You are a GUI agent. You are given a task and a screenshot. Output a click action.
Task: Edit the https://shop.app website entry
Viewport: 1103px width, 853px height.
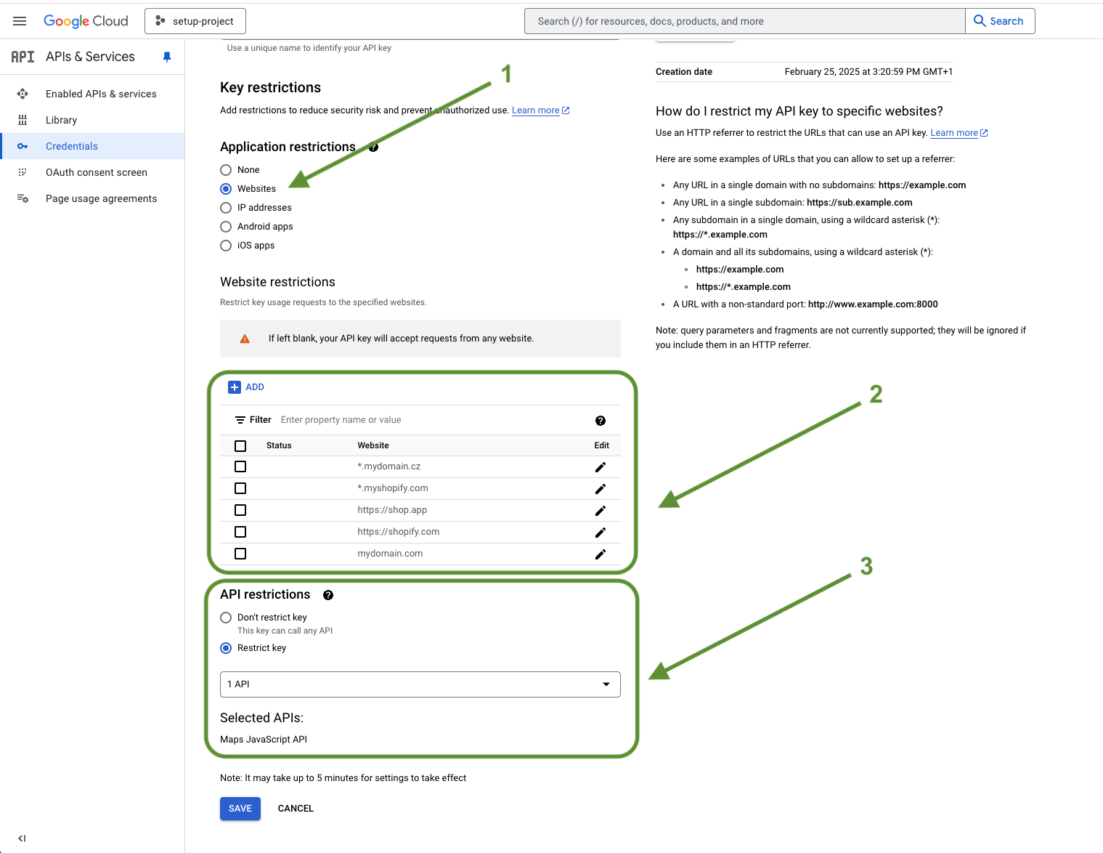pyautogui.click(x=601, y=511)
